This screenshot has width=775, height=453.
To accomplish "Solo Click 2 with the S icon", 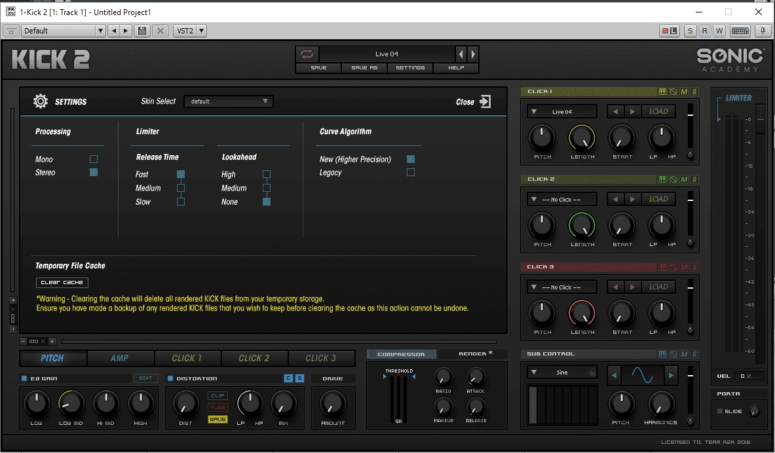I will tap(694, 179).
